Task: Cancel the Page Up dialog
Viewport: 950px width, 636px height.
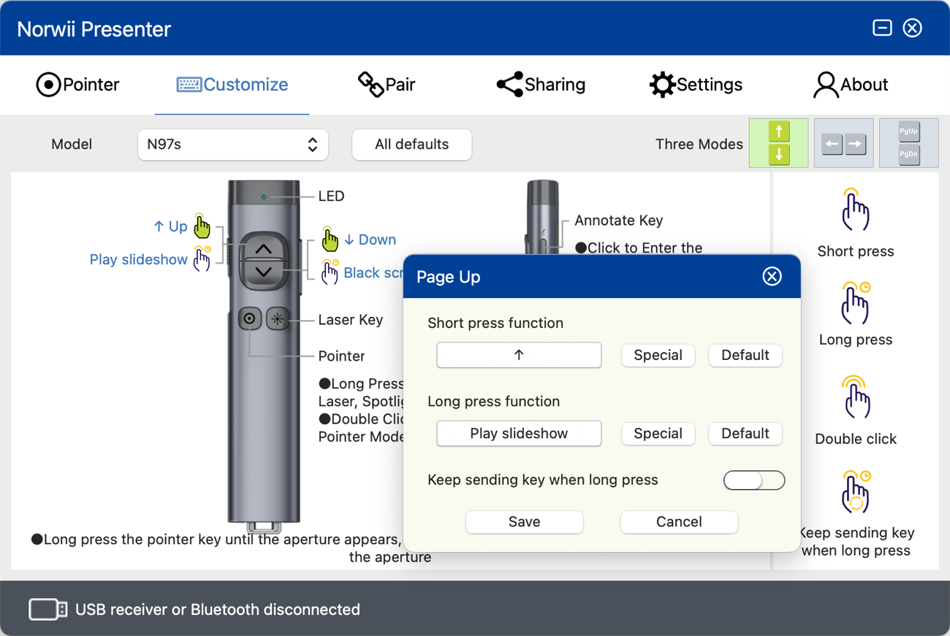Action: pos(679,521)
